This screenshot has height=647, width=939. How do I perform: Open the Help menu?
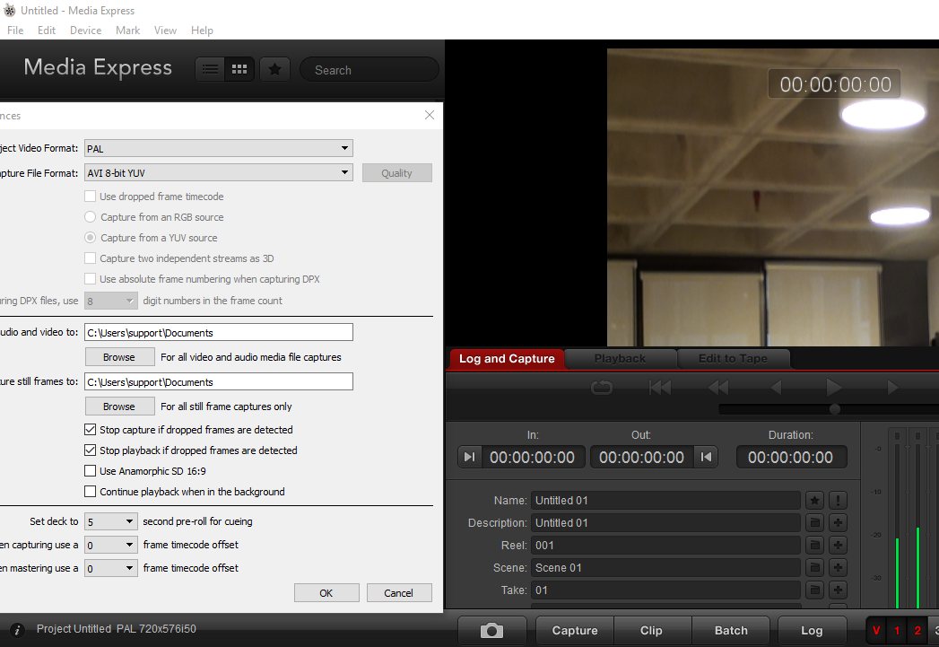click(202, 30)
